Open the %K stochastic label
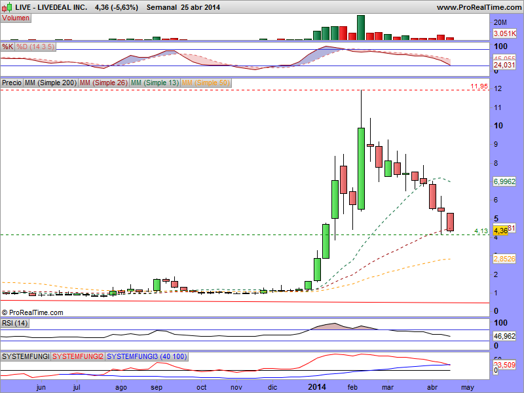Viewport: 524px width, 393px height. click(x=7, y=47)
